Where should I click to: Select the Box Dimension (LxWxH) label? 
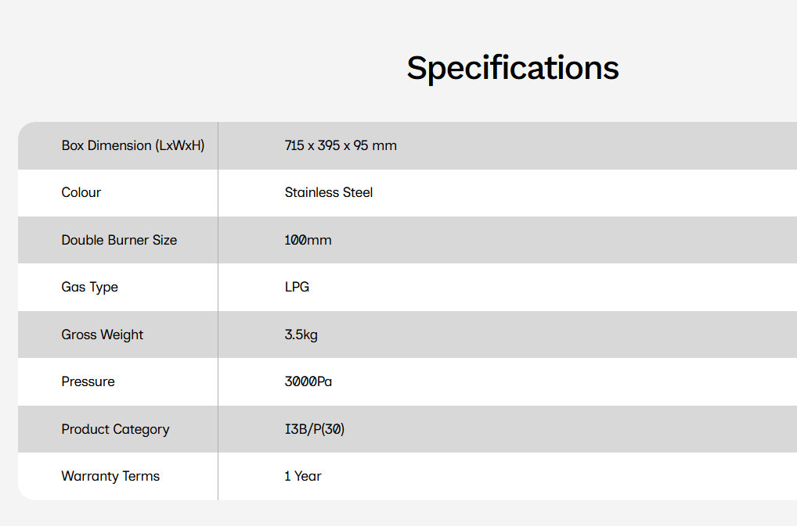pos(132,145)
